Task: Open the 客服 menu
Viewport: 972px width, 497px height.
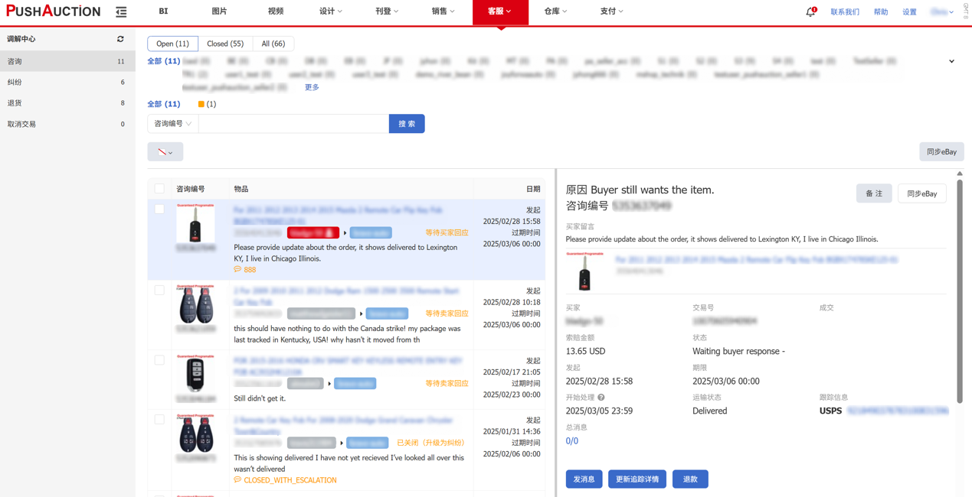Action: pos(499,11)
